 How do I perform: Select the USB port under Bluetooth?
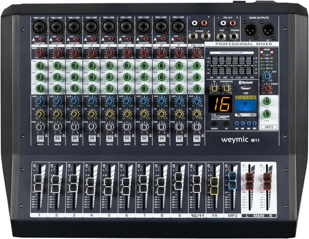[246, 89]
